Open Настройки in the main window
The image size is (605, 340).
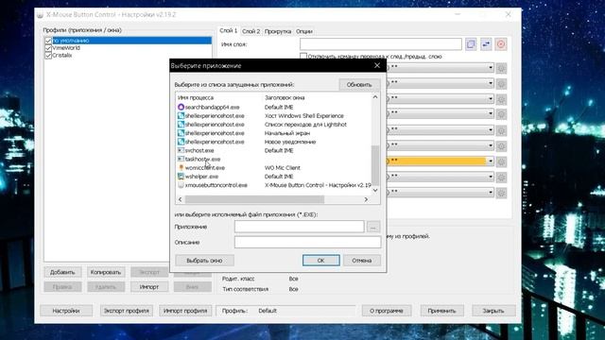click(x=66, y=311)
